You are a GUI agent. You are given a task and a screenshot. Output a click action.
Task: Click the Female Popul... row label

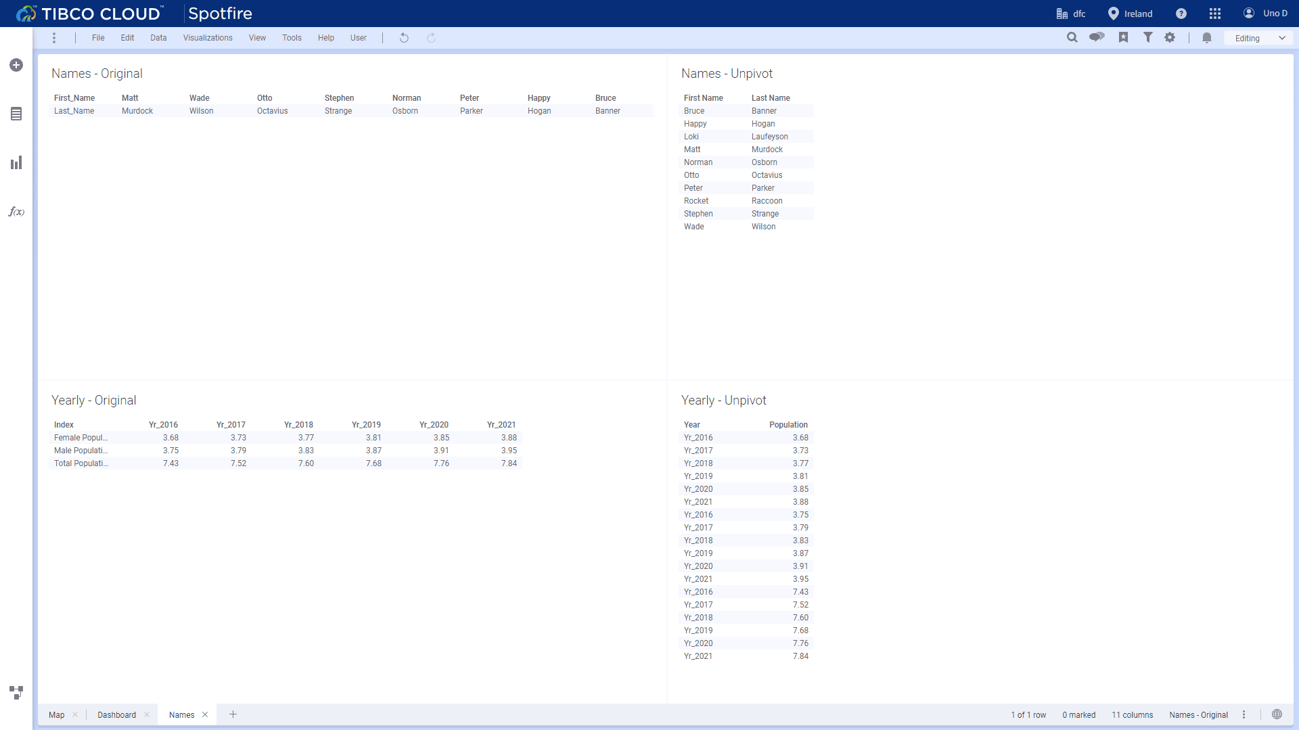[81, 438]
